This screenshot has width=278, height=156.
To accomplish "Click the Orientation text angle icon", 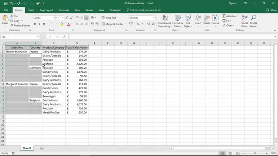I will pos(93,18).
